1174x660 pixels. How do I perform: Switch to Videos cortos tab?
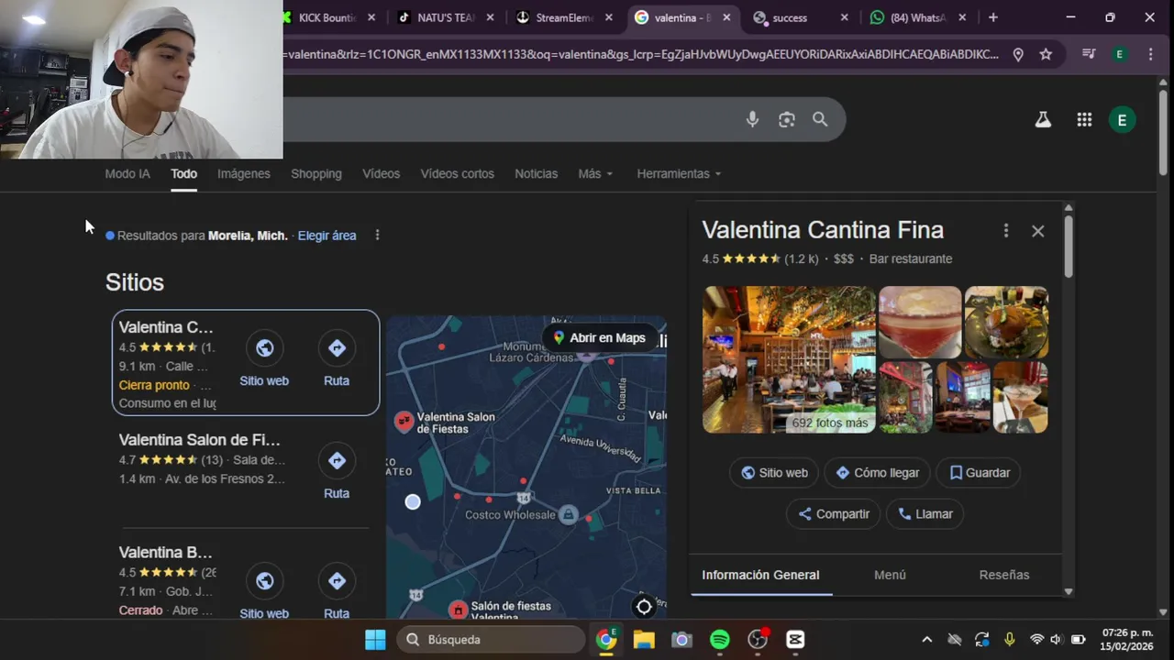(457, 173)
